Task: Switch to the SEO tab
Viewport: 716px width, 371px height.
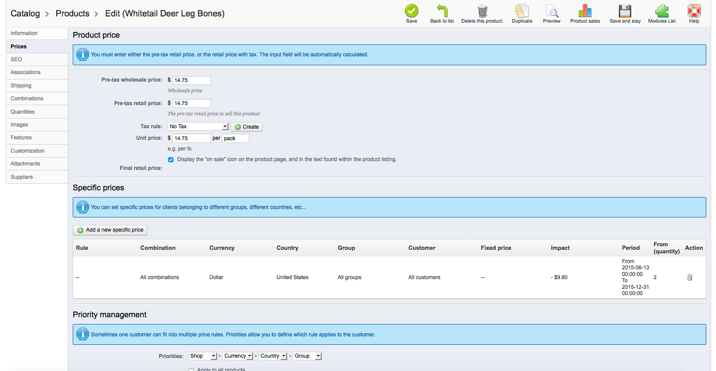Action: point(37,59)
